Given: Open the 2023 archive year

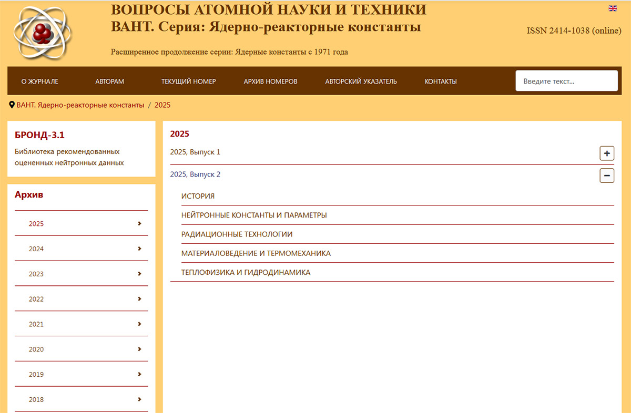Looking at the screenshot, I should [x=36, y=274].
